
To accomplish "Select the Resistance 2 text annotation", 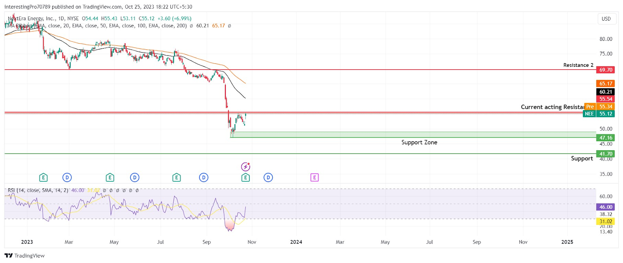I will [x=578, y=65].
